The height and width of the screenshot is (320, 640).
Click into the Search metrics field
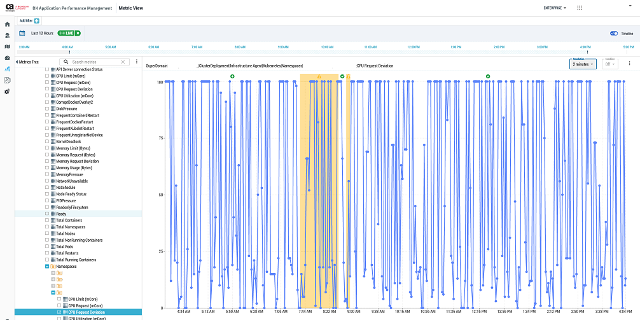click(94, 62)
